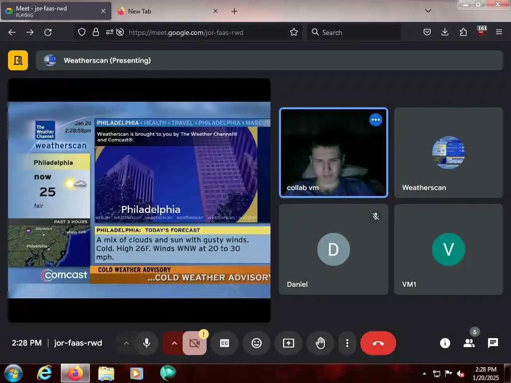The image size is (511, 383).
Task: Click the Firefox taskbar button
Action: coord(75,373)
